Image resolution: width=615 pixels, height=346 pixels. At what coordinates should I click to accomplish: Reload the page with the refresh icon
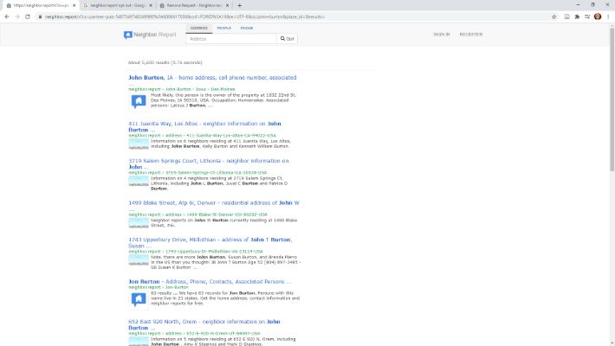pyautogui.click(x=28, y=16)
